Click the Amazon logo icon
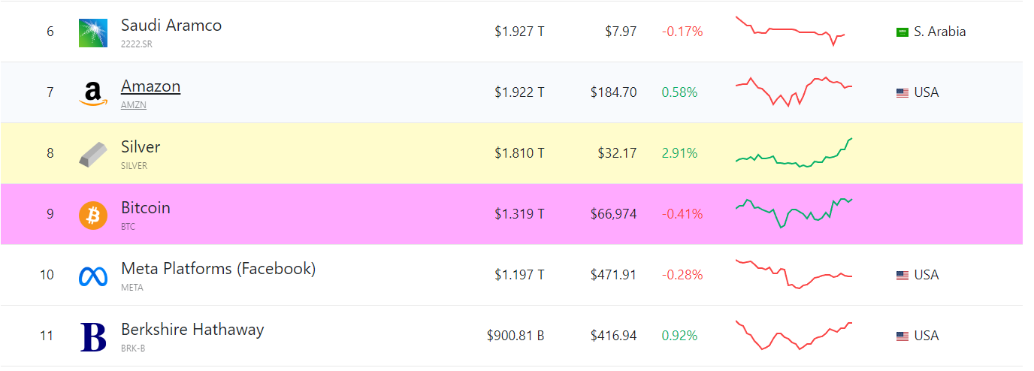 93,93
